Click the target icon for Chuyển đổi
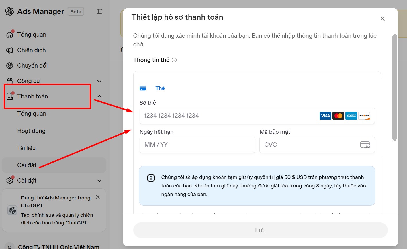This screenshot has height=249, width=407. (x=10, y=66)
